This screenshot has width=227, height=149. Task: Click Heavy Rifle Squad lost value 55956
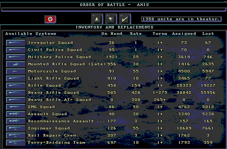(x=208, y=93)
